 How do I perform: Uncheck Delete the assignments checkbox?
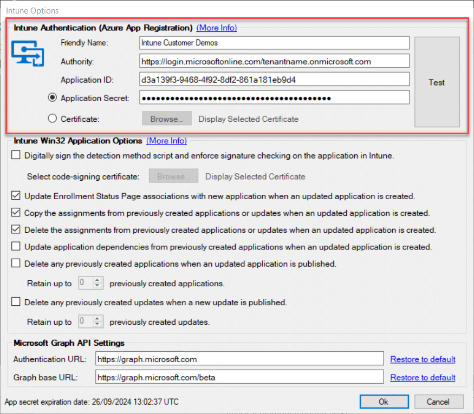click(16, 230)
